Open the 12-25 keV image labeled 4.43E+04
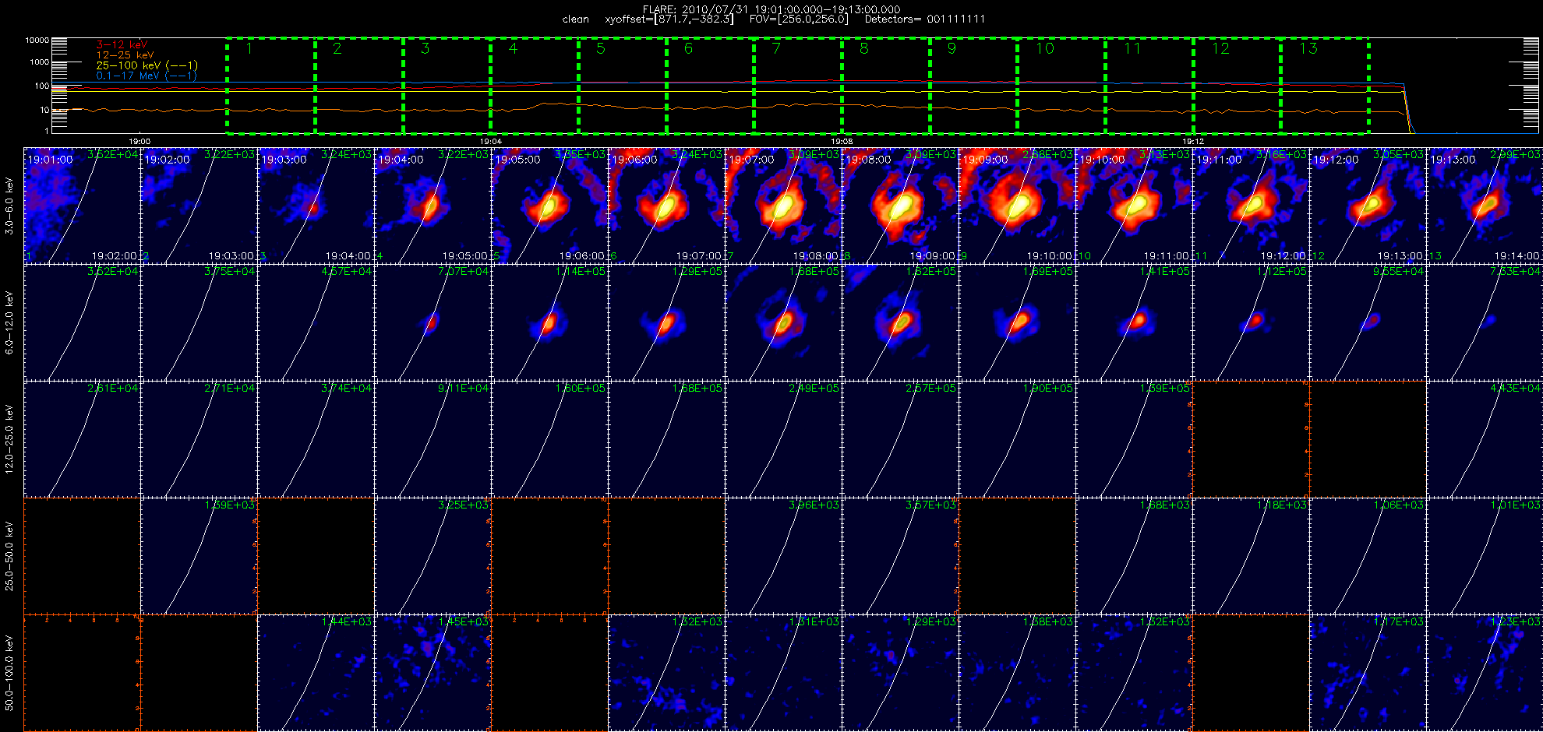The width and height of the screenshot is (1543, 732). pyautogui.click(x=1485, y=439)
